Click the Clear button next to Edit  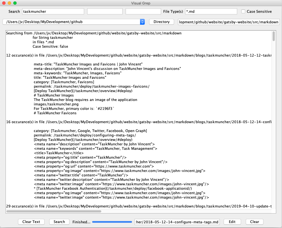(255, 222)
